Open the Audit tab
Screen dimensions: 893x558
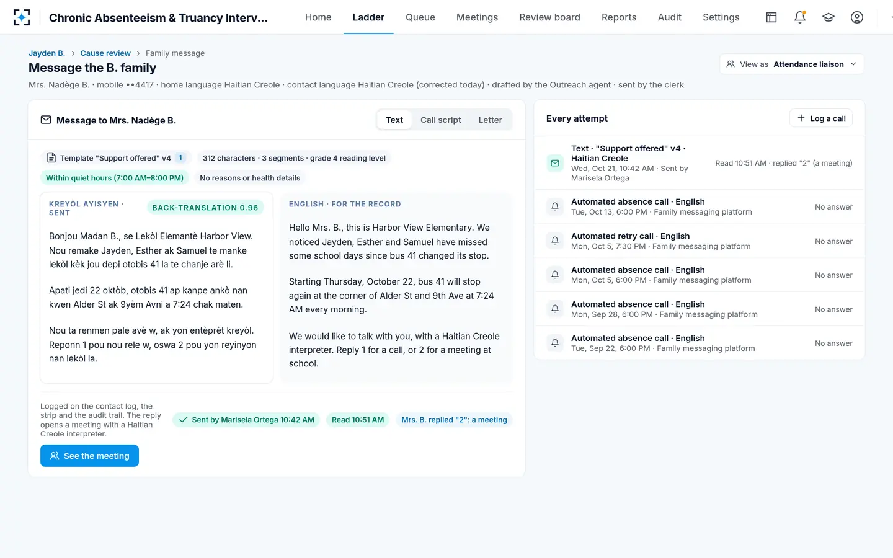pyautogui.click(x=670, y=17)
